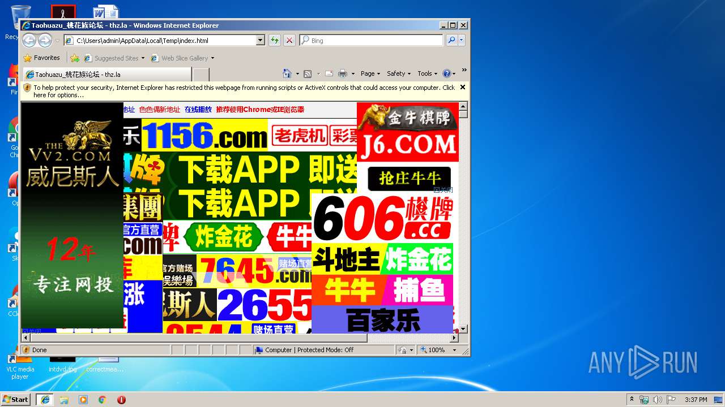Open Internet Explorer from the taskbar
Viewport: 725px width, 407px height.
tap(45, 400)
